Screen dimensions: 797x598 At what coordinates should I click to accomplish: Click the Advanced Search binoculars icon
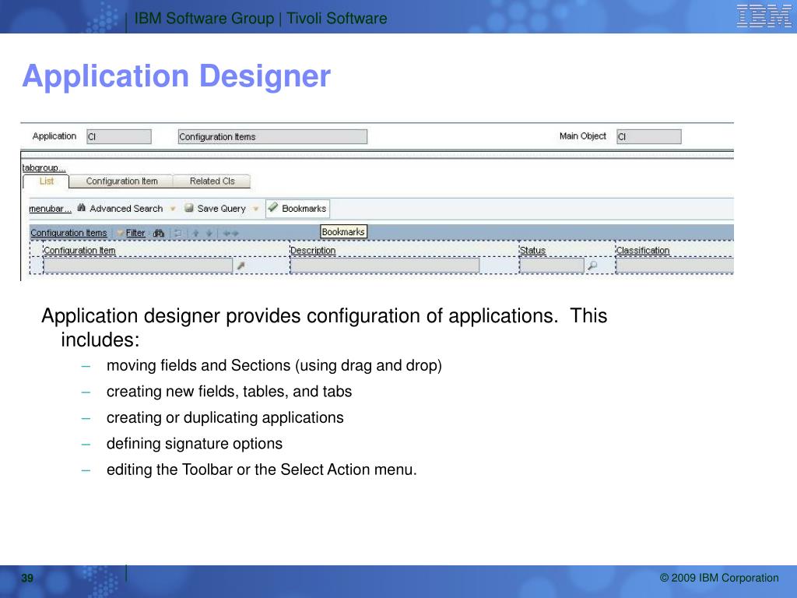point(81,207)
